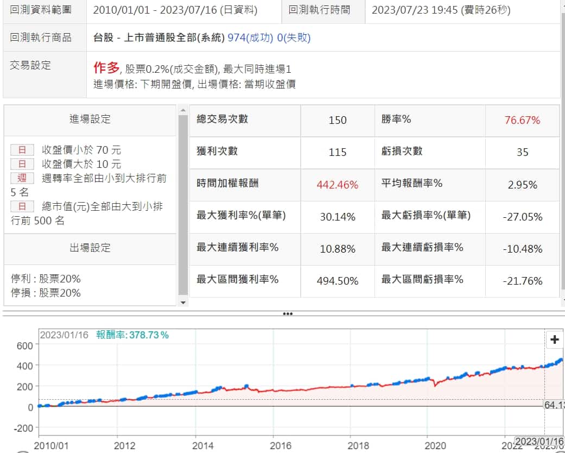565x453 pixels.
Task: Click the scroll-down arrow of settings panel
Action: (x=183, y=302)
